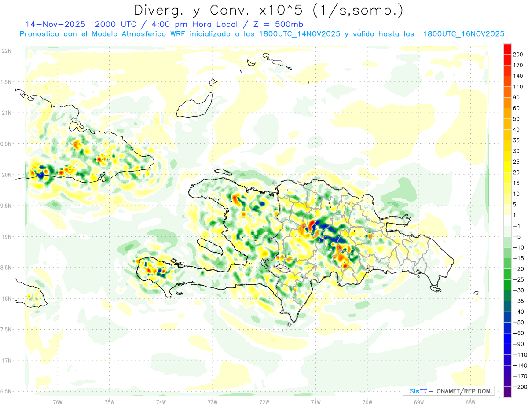Click the latitude label '17N'
Viewport: 528px width, 408px height.
point(6,360)
